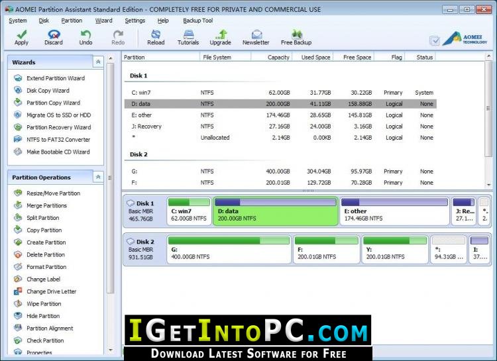497x361 pixels.
Task: Open the Help menu
Action: (163, 21)
